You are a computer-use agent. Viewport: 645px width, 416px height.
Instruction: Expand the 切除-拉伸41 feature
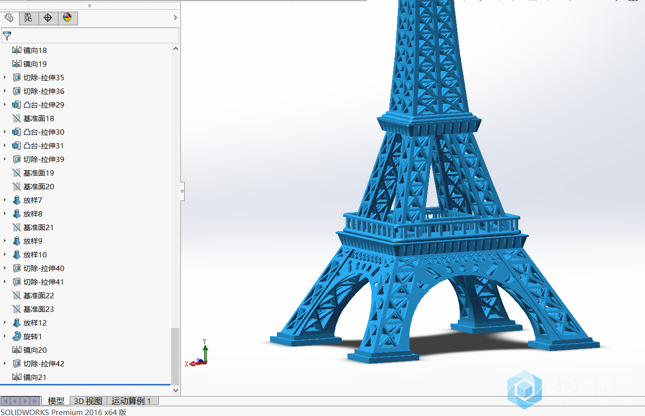(5, 282)
